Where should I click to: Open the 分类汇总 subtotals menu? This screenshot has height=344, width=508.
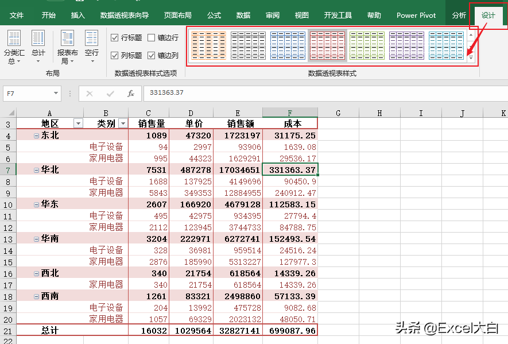point(14,47)
